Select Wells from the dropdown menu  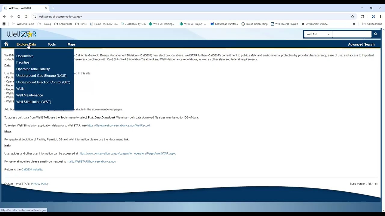[20, 89]
